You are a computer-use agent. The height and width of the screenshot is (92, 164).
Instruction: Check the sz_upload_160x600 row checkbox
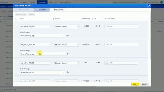16,26
